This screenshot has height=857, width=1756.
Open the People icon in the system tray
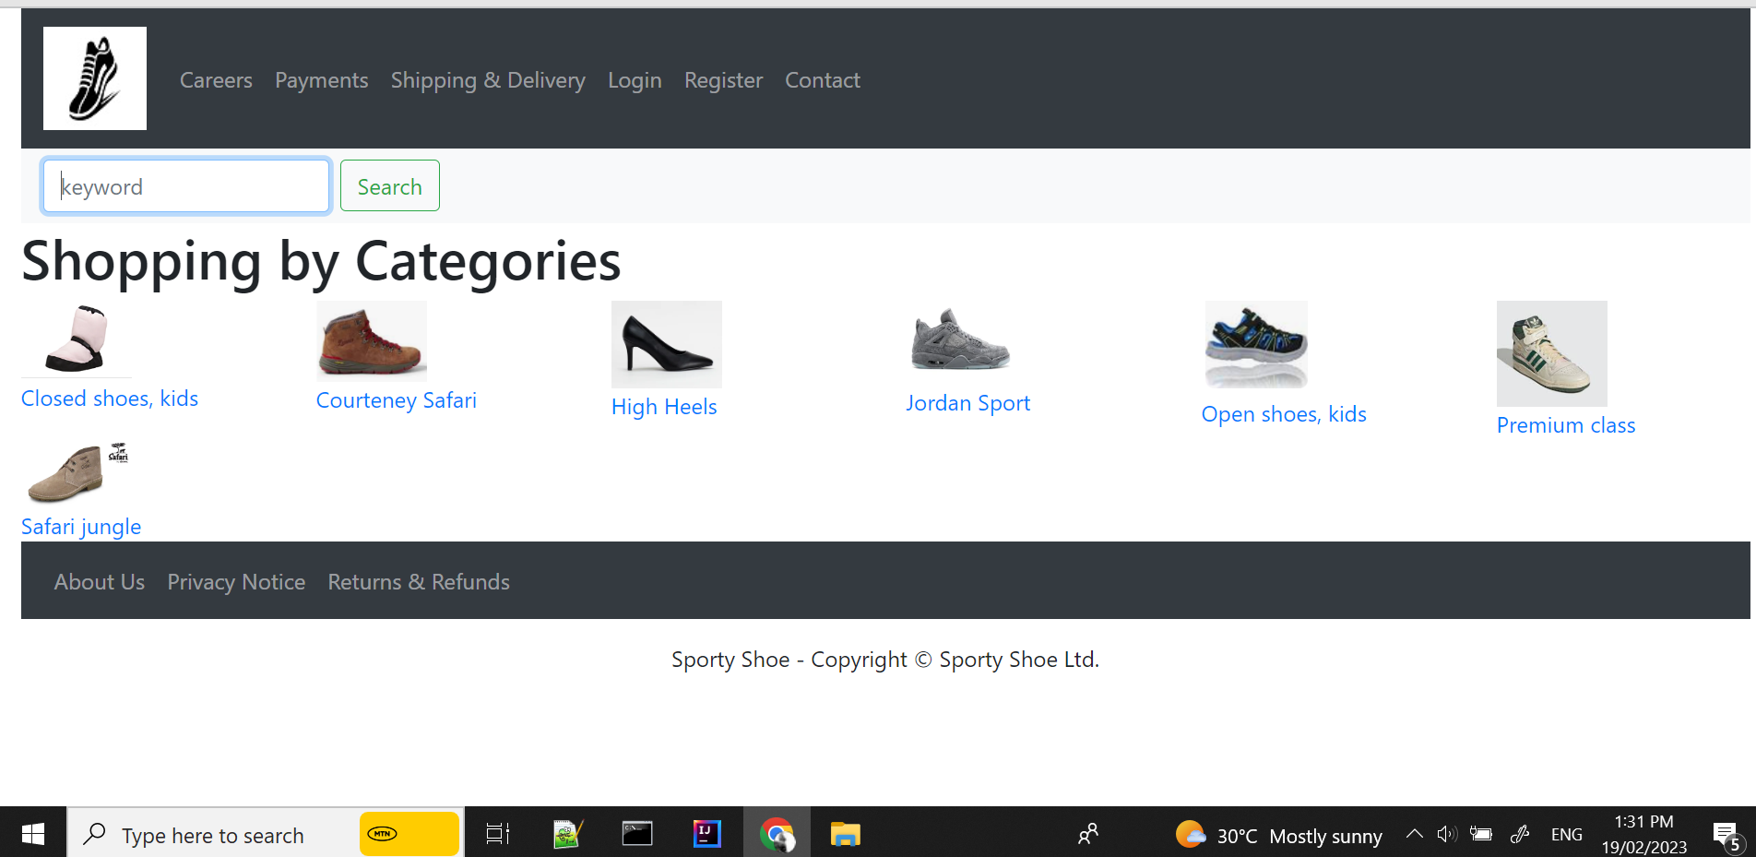(x=1087, y=833)
